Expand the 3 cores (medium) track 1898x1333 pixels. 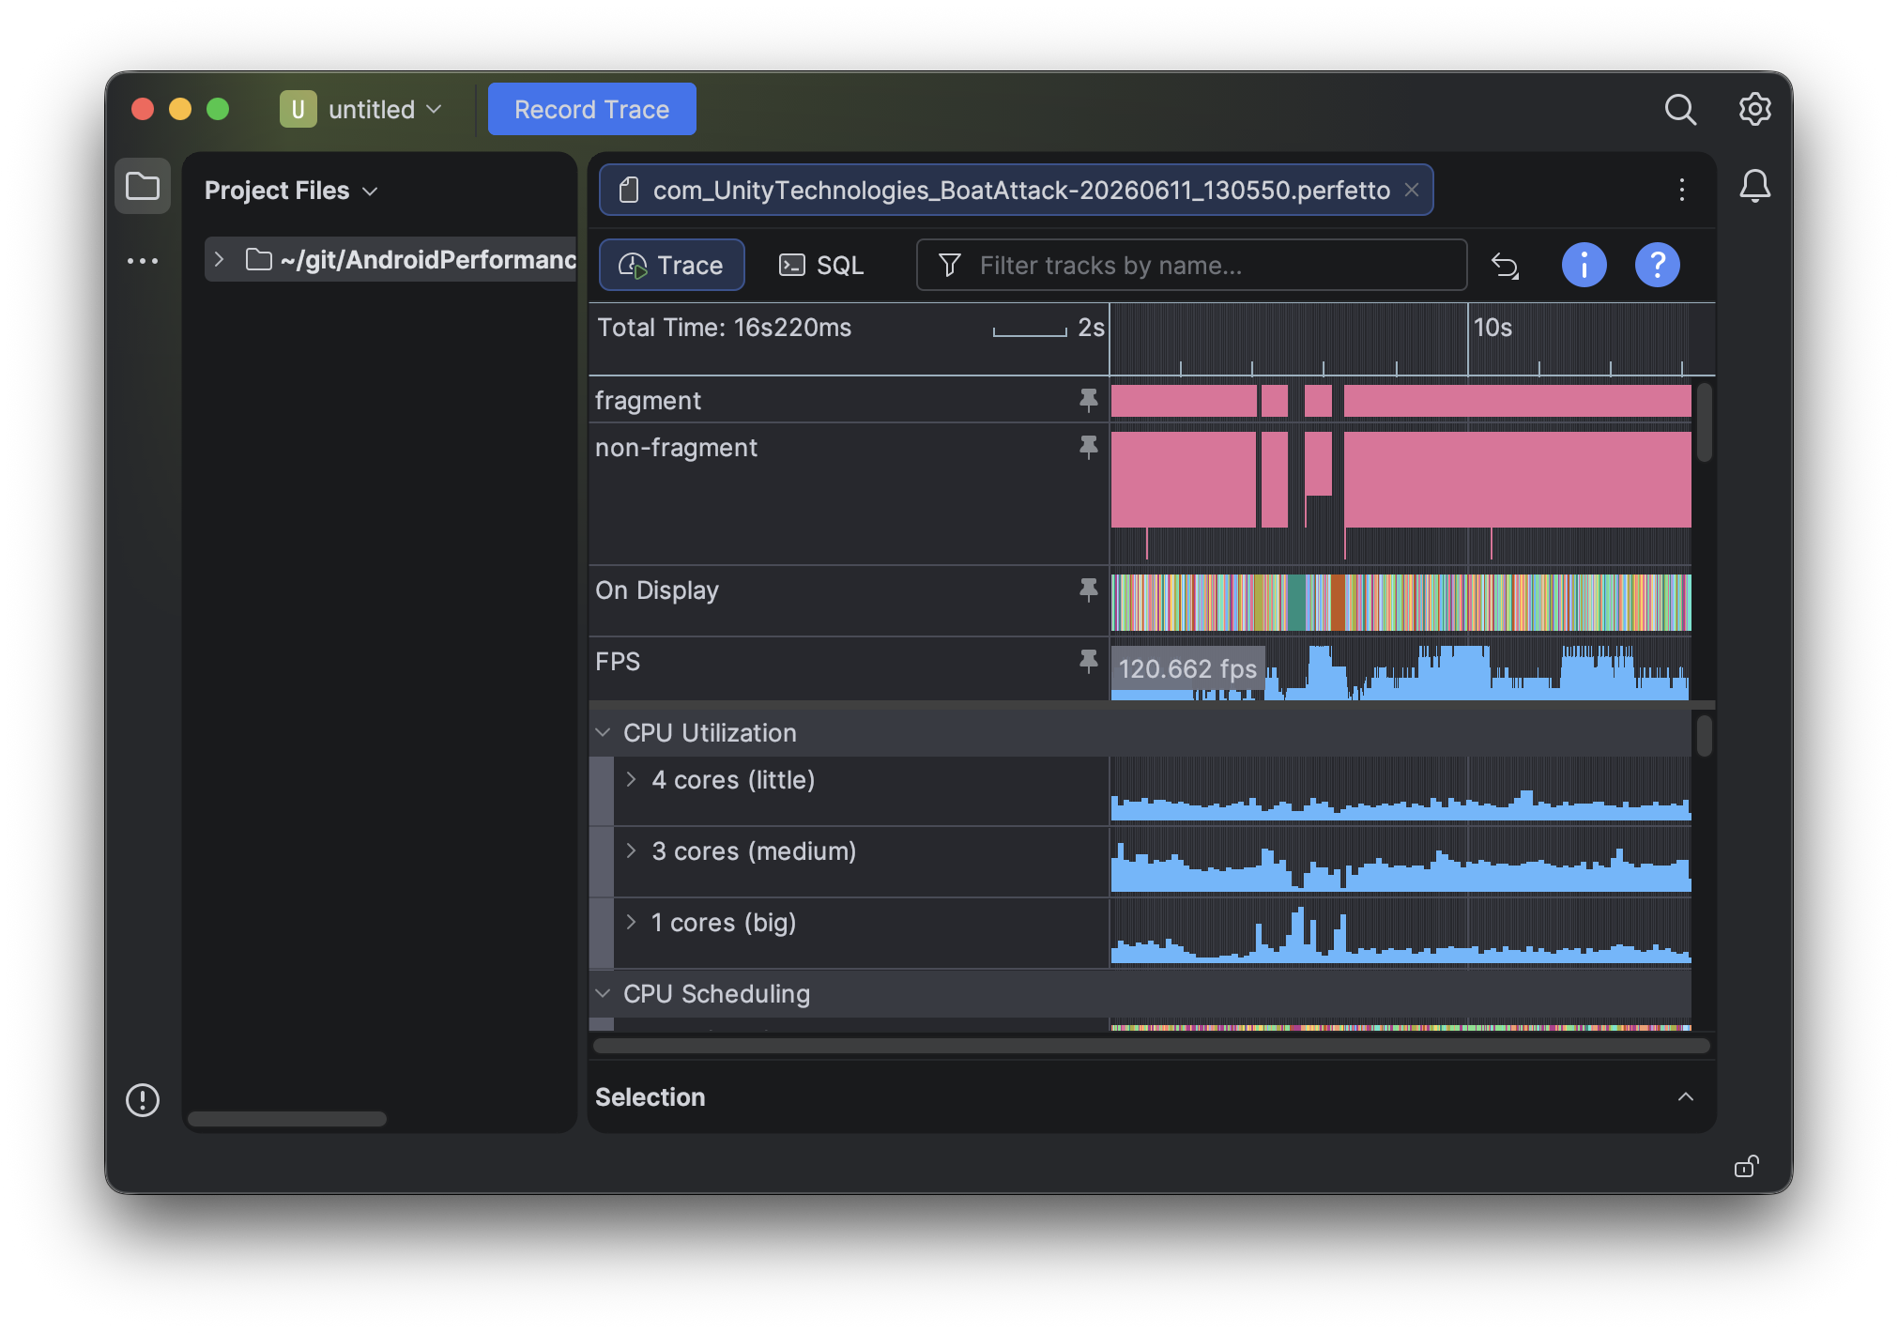pyautogui.click(x=631, y=851)
